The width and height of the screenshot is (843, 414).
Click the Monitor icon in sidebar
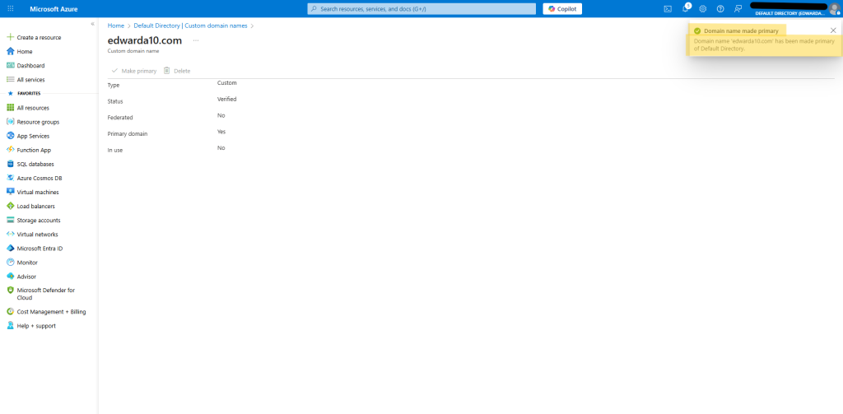[x=10, y=263]
